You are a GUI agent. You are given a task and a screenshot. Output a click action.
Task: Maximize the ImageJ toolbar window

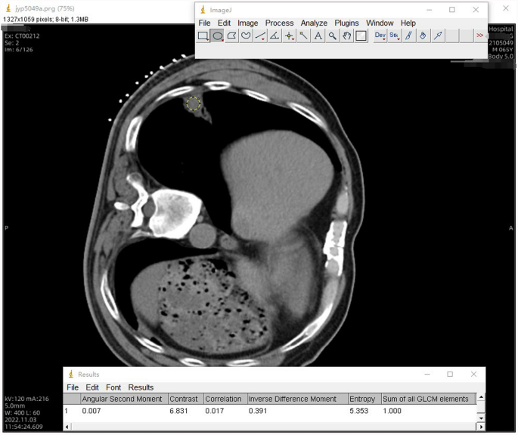(452, 10)
